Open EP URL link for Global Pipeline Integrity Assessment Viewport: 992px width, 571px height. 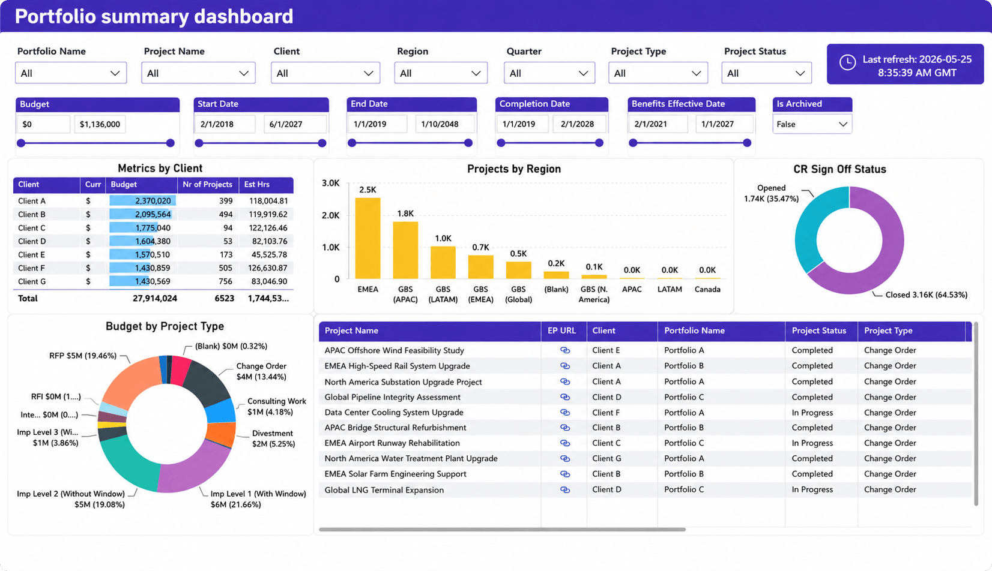pos(564,397)
